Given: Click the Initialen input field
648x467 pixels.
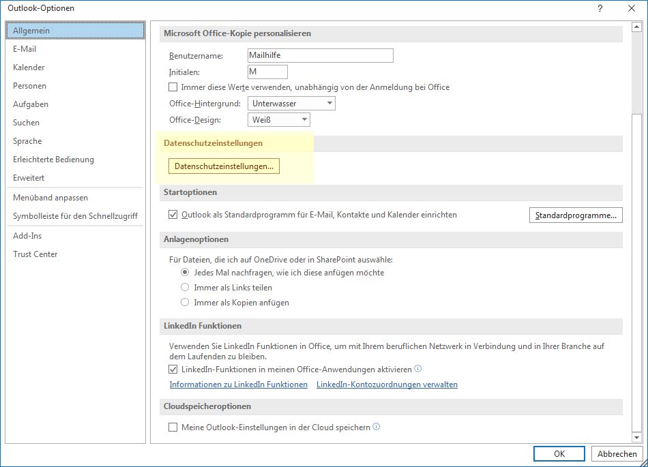Looking at the screenshot, I should pos(267,72).
